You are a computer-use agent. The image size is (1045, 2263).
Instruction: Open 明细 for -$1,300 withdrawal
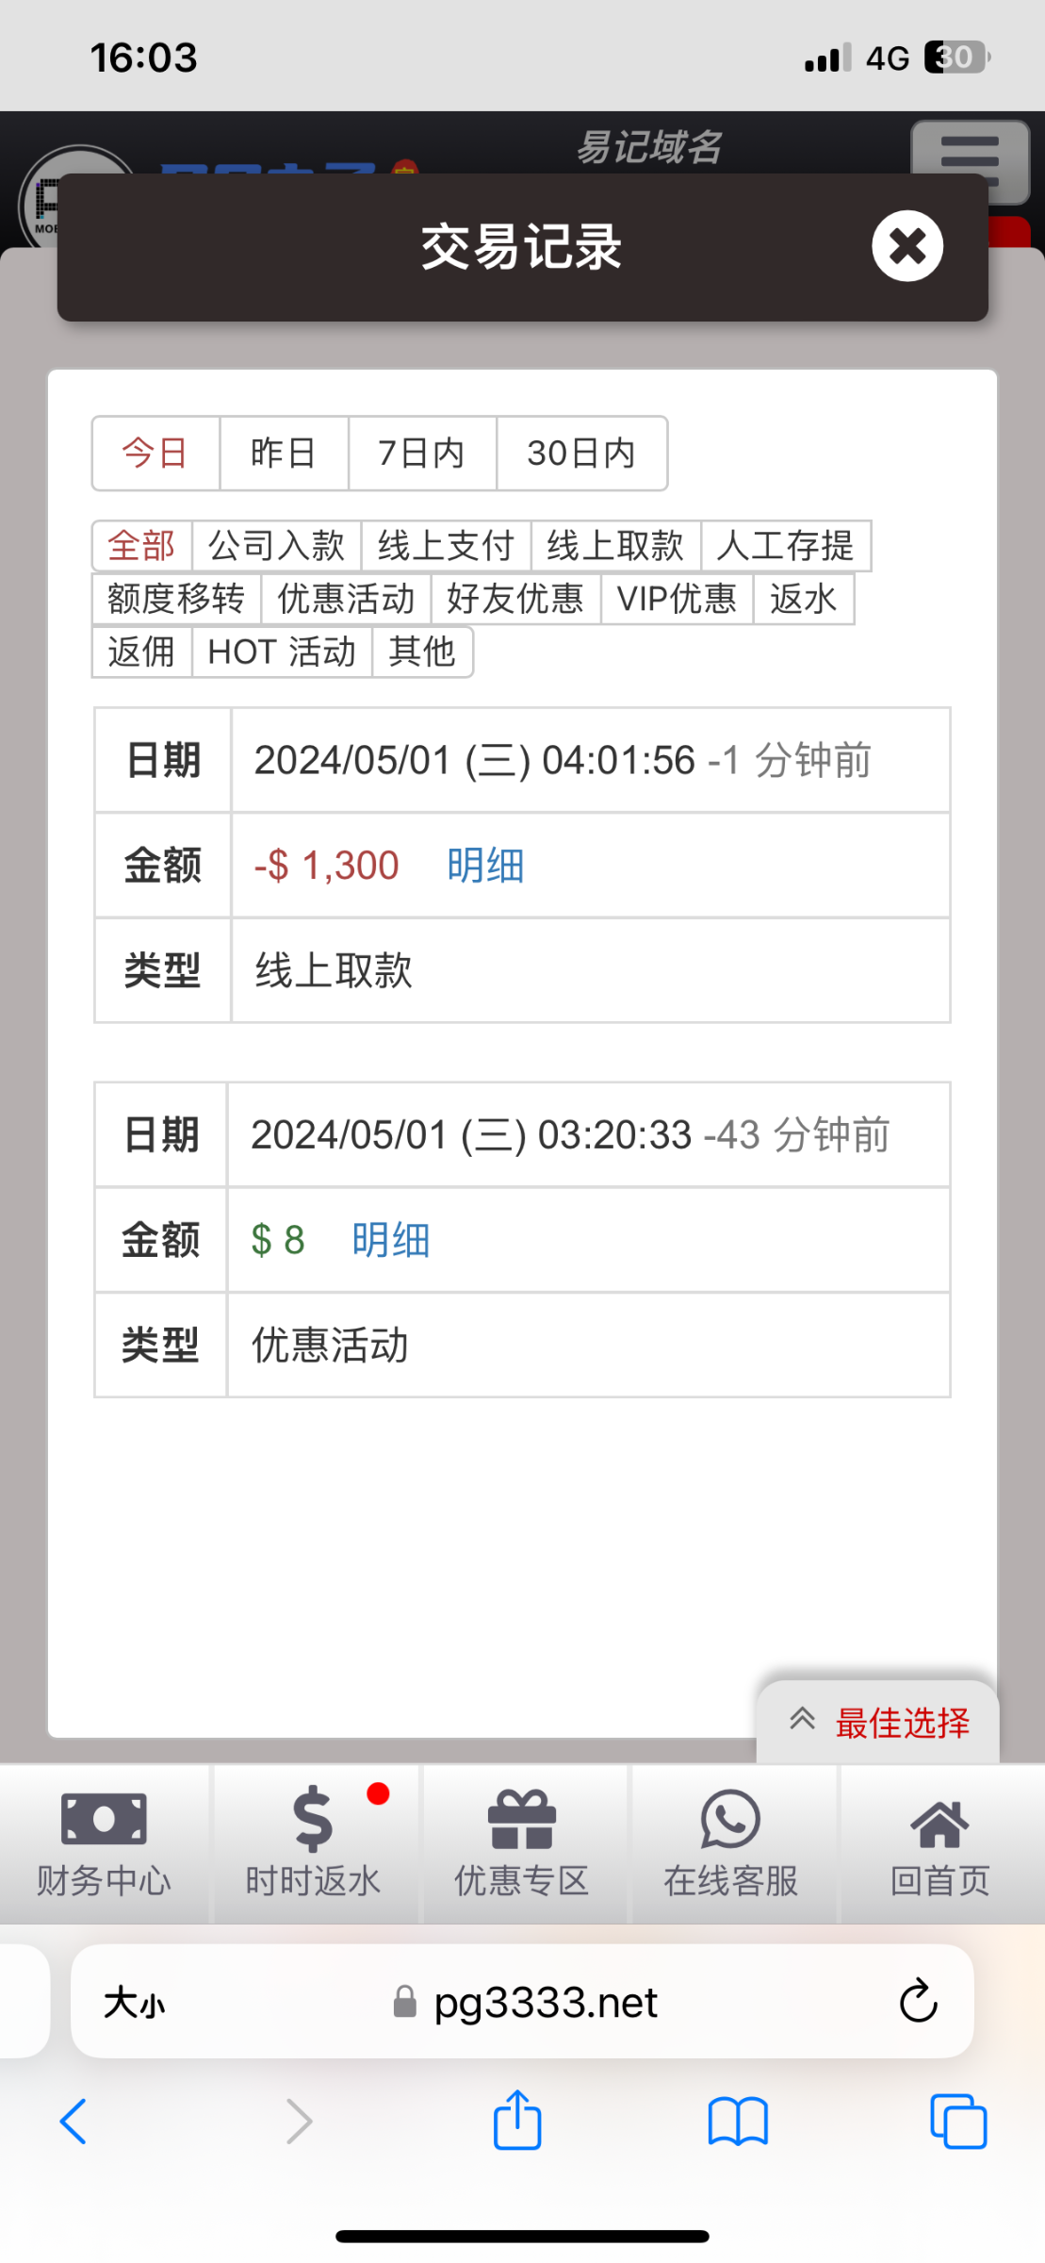pos(485,866)
